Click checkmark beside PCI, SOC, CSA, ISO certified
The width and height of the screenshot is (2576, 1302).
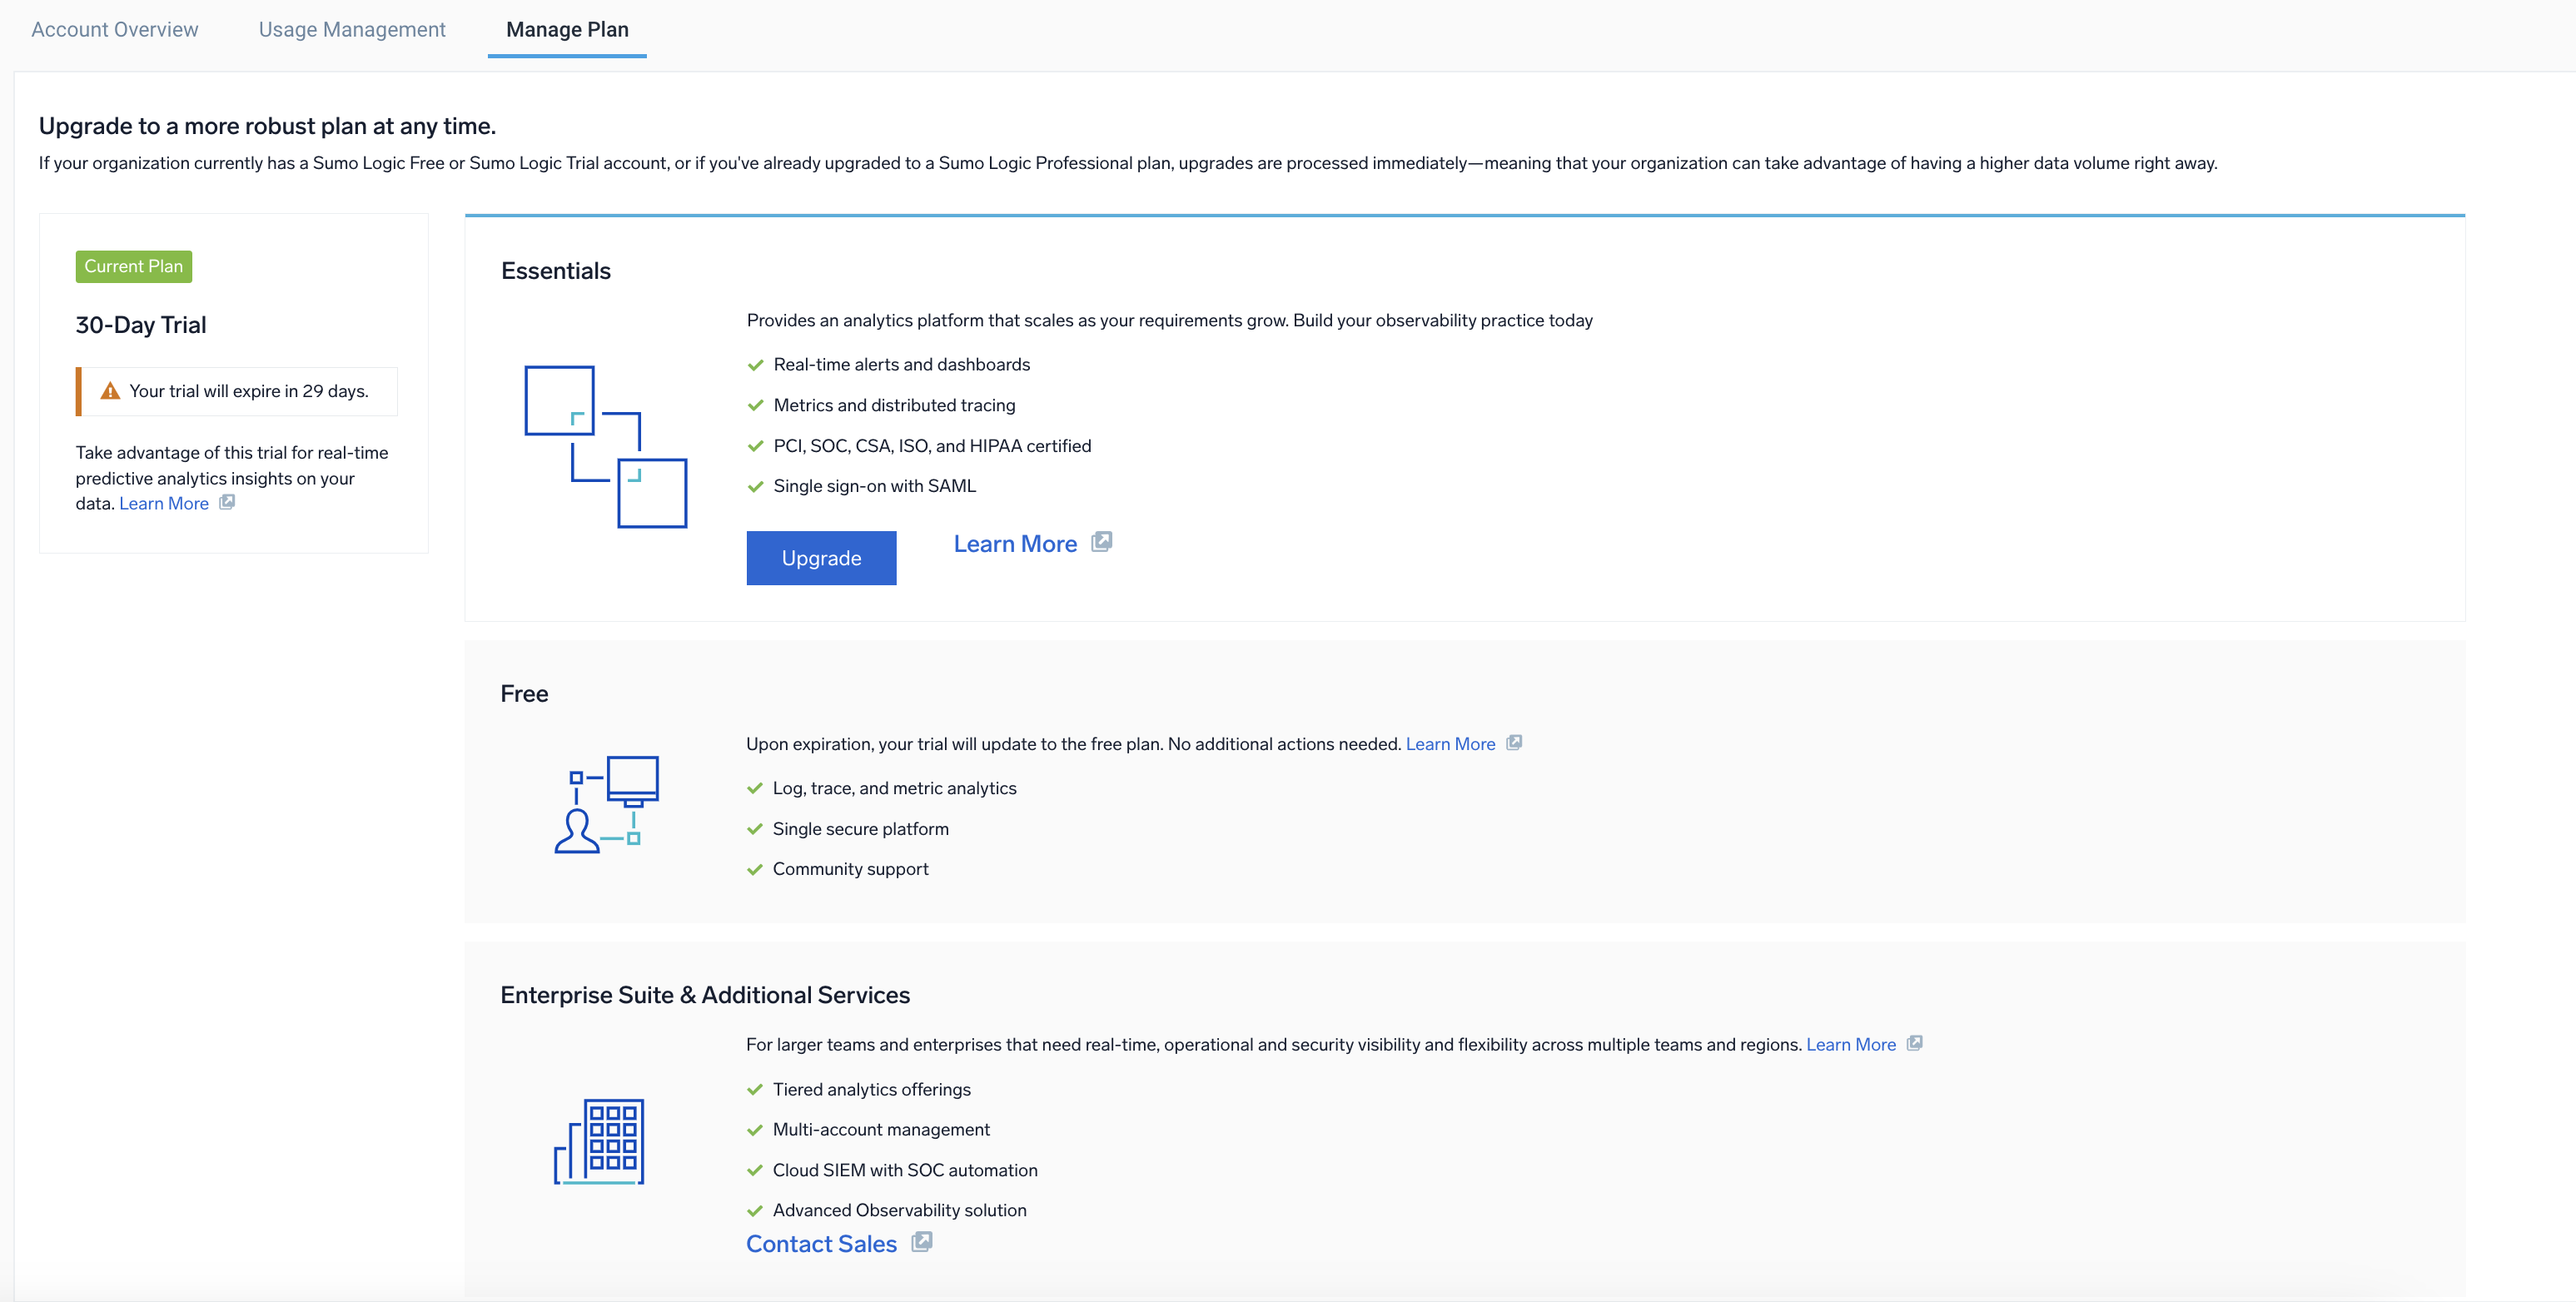756,446
